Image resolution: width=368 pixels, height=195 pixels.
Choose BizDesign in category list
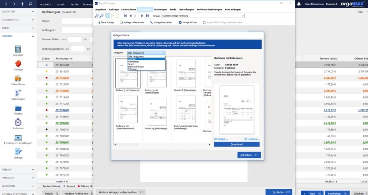tap(146, 69)
